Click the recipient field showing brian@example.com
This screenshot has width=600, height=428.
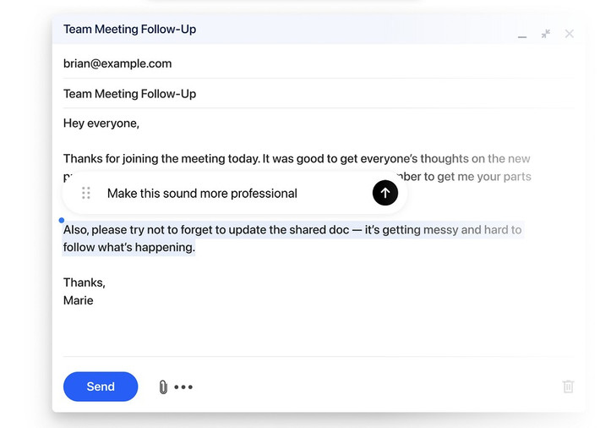click(x=117, y=63)
